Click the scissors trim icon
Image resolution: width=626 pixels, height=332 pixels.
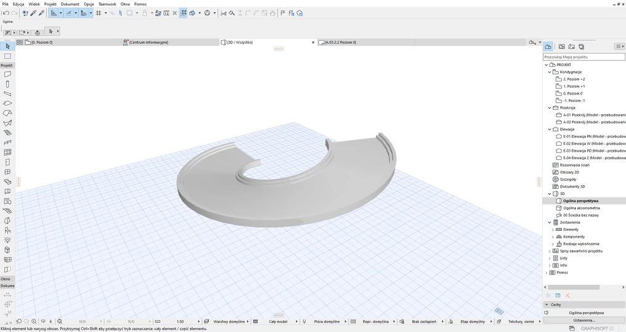pyautogui.click(x=224, y=13)
